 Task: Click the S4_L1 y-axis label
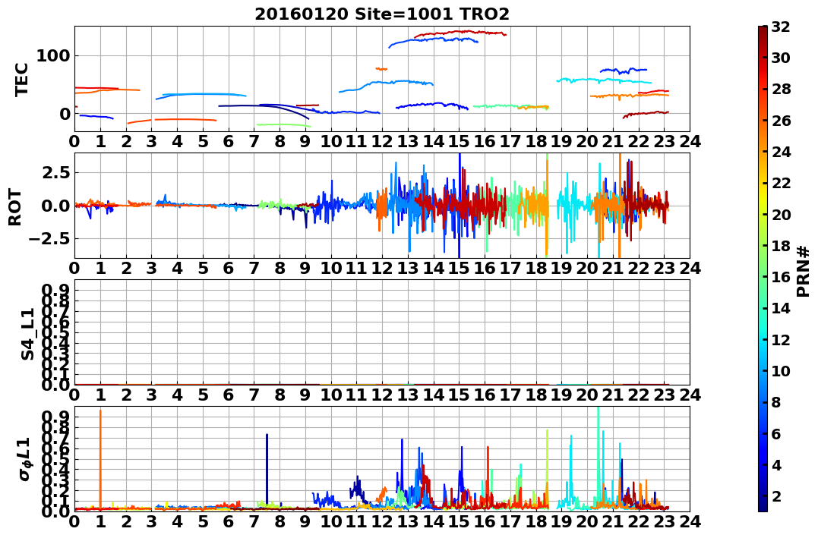click(x=27, y=334)
